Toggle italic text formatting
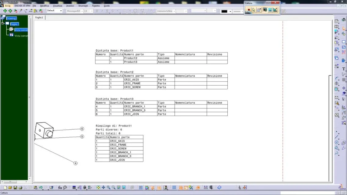347x195 pixels. click(102, 11)
